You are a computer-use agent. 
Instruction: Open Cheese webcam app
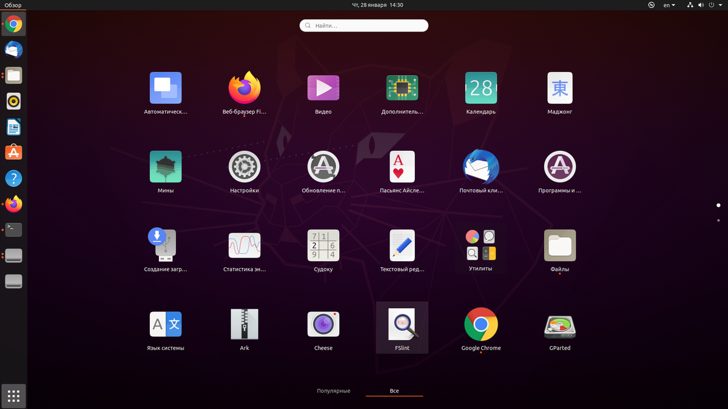tap(323, 324)
